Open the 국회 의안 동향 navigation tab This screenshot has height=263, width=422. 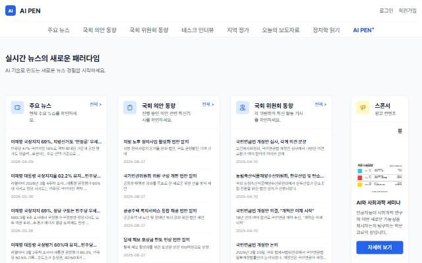pos(100,30)
